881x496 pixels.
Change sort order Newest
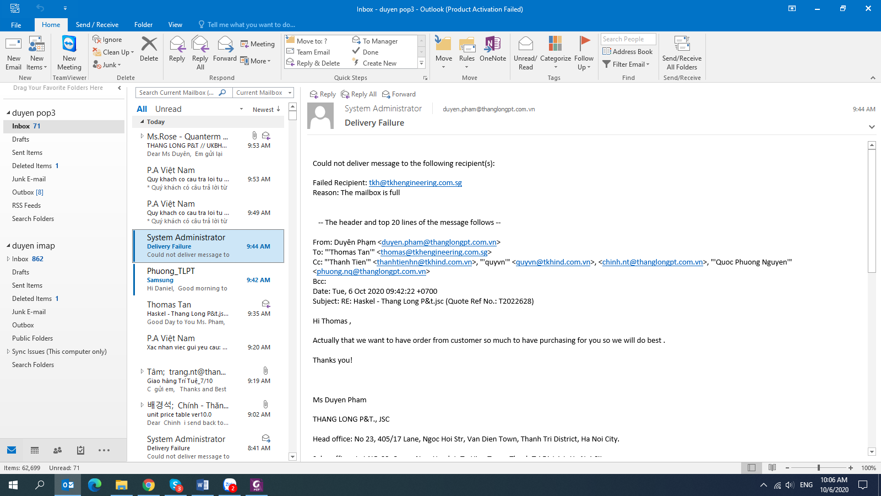(x=267, y=110)
